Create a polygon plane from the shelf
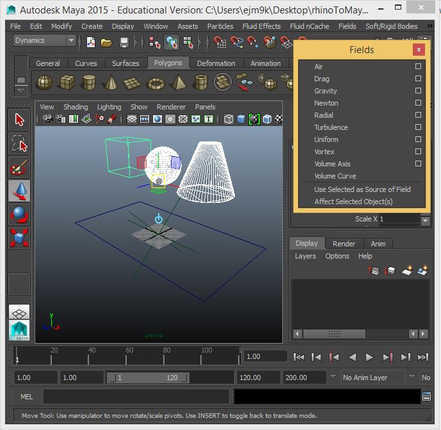441x430 pixels. pos(132,83)
